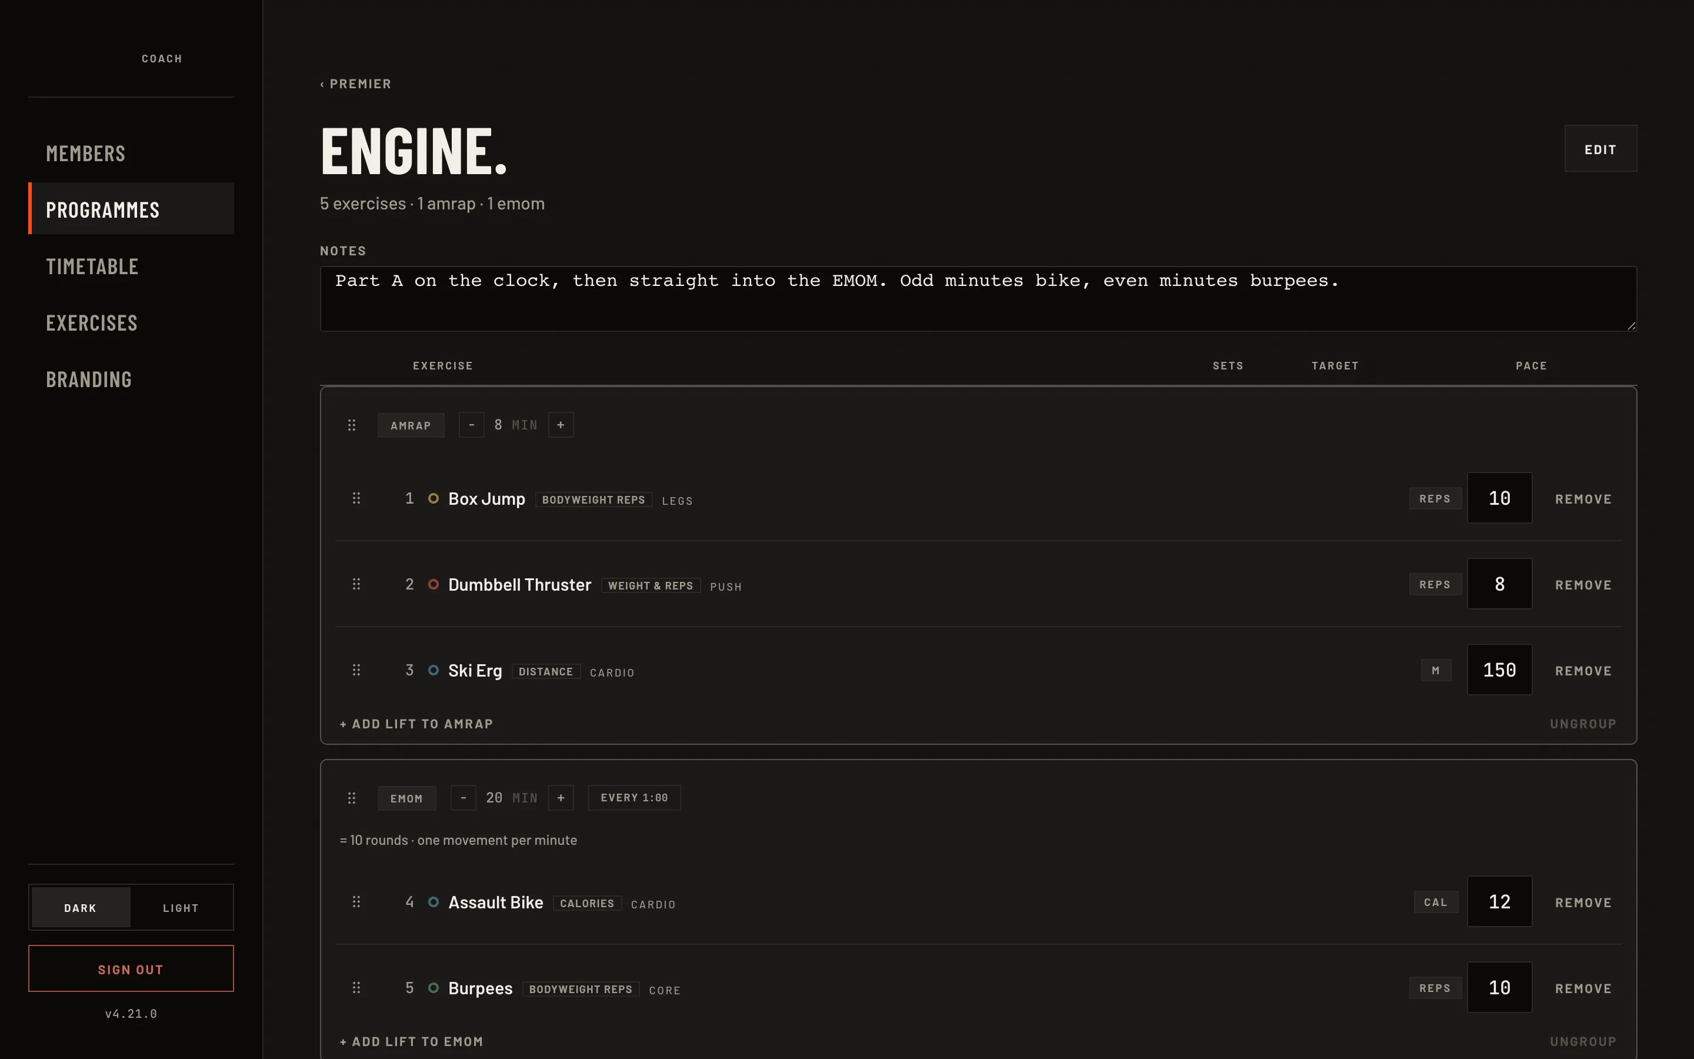This screenshot has height=1059, width=1694.
Task: Remove the Assault Bike exercise
Action: (1583, 903)
